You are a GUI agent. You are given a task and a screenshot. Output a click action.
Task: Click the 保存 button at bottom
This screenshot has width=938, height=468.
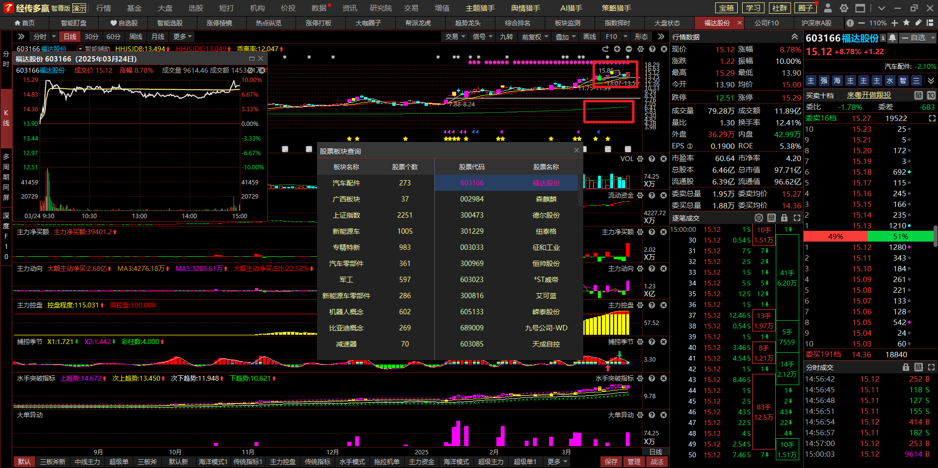point(611,462)
